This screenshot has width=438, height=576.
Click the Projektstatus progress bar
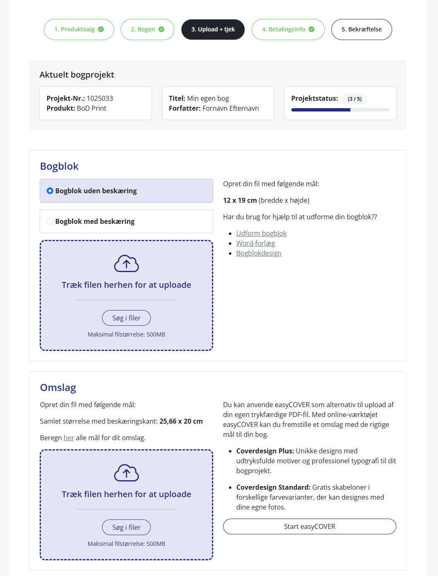(340, 110)
